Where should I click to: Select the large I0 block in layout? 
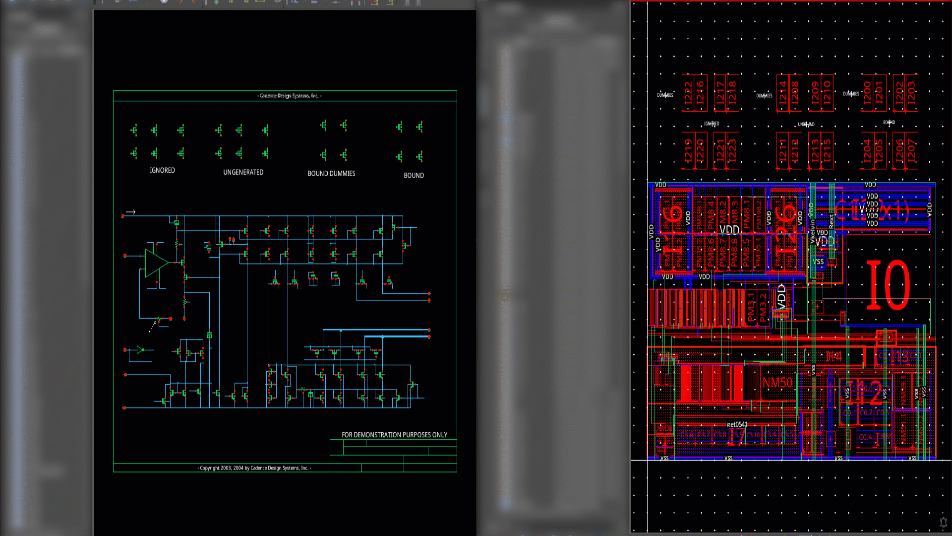click(x=888, y=285)
